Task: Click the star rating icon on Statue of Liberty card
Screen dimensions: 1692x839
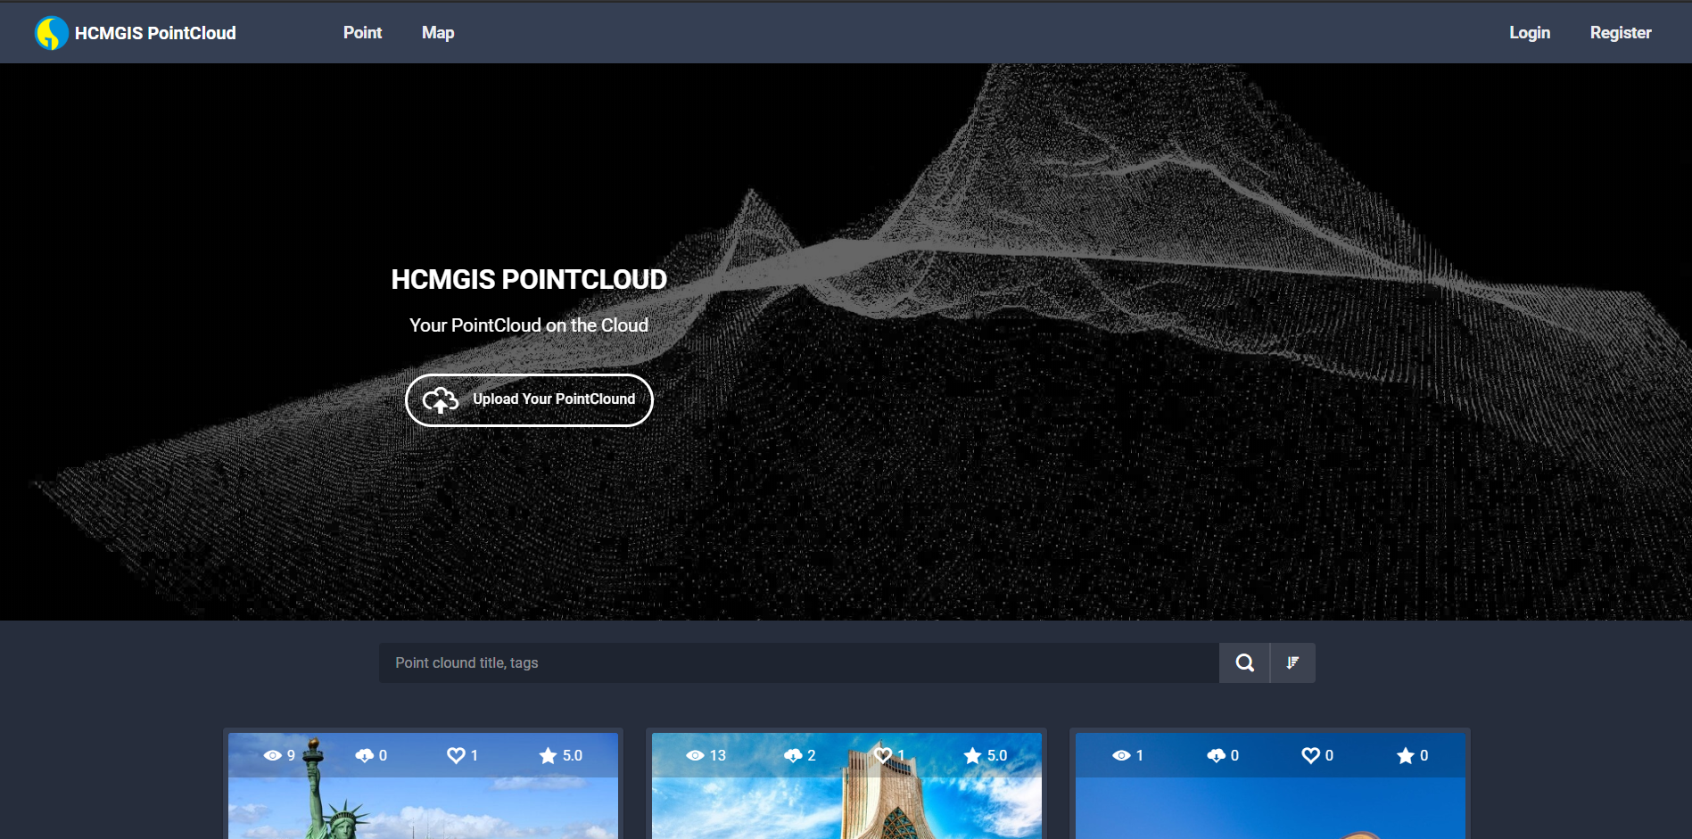Action: click(548, 755)
